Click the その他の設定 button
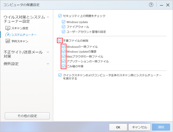 coord(27,116)
